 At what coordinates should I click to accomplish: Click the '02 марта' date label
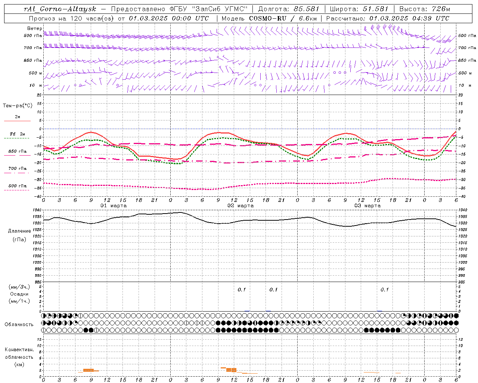point(240,206)
